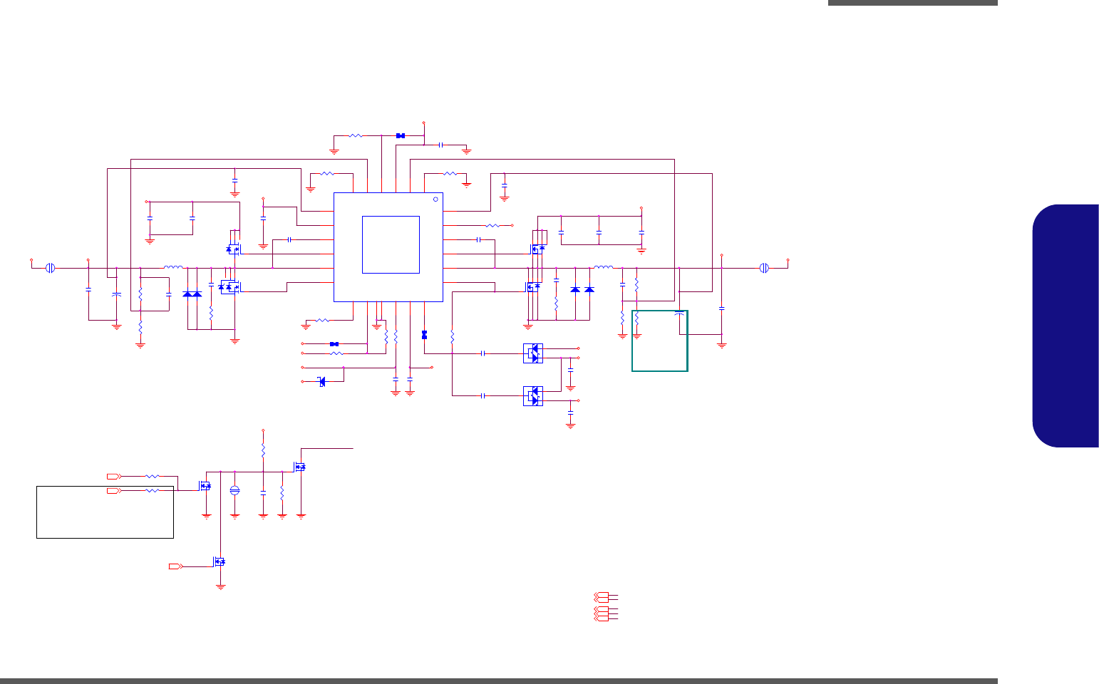Click the dark blue side tab
The width and height of the screenshot is (1099, 684).
point(1066,326)
